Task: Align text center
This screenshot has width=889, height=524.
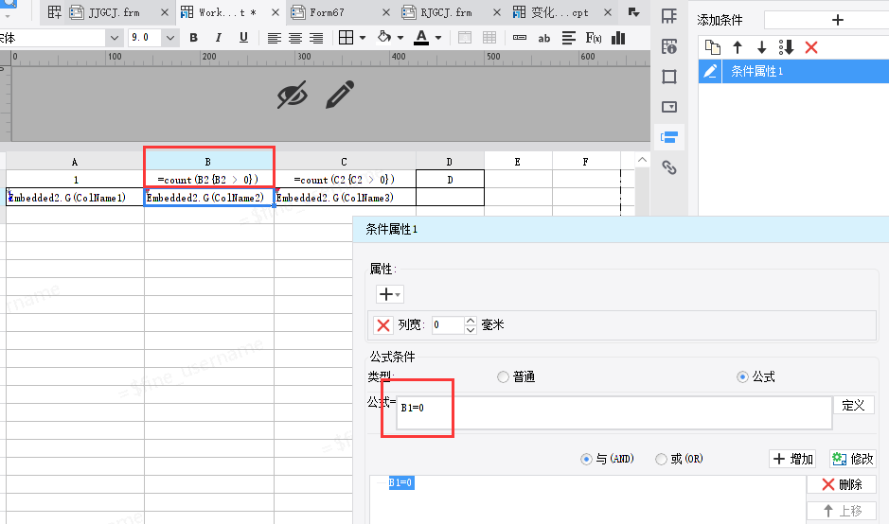Action: [294, 38]
